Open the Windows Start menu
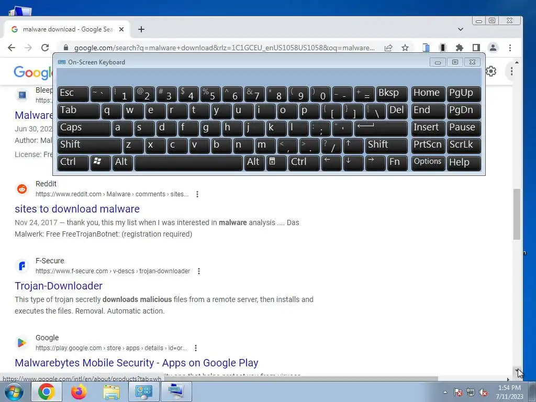Image resolution: width=536 pixels, height=402 pixels. click(x=14, y=392)
